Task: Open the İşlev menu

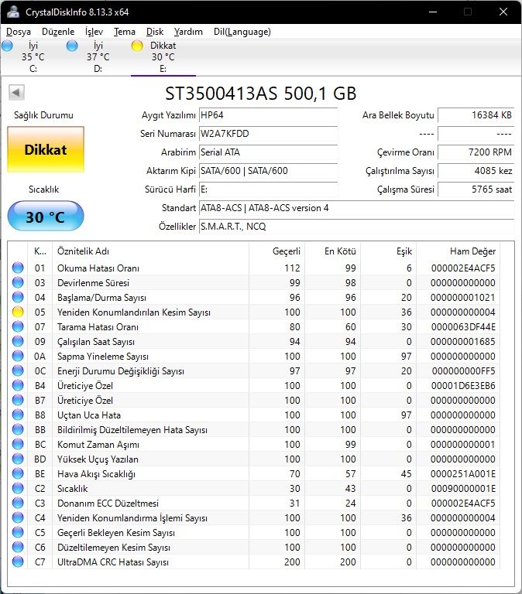Action: coord(94,32)
